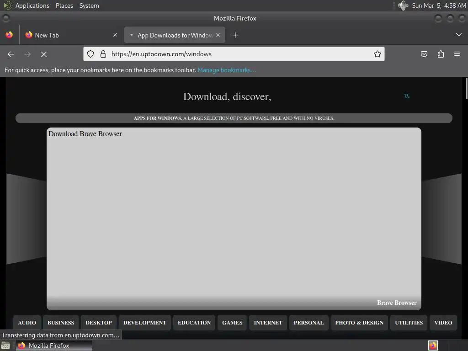This screenshot has height=351, width=468.
Task: Open the PERSONAL category
Action: coord(308,323)
